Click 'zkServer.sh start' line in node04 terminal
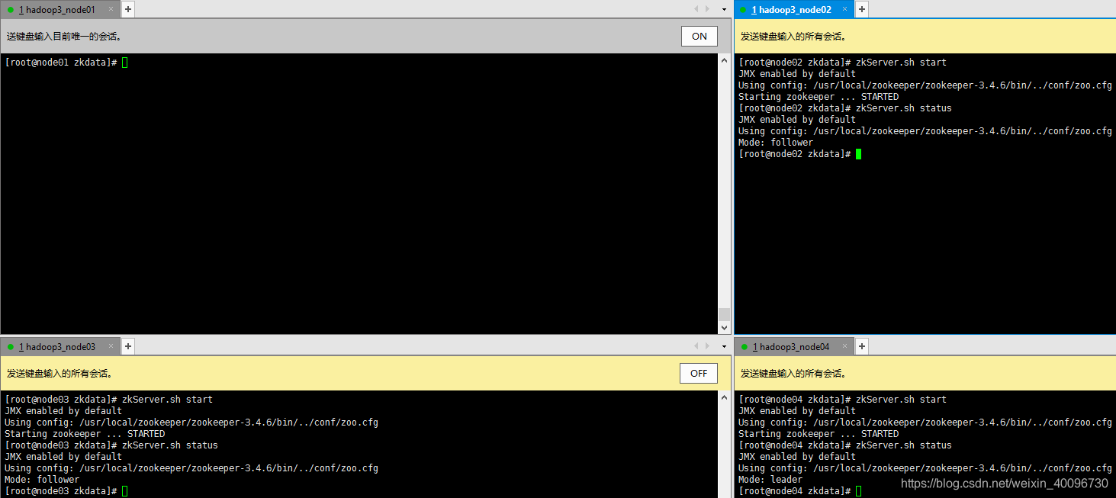 842,400
